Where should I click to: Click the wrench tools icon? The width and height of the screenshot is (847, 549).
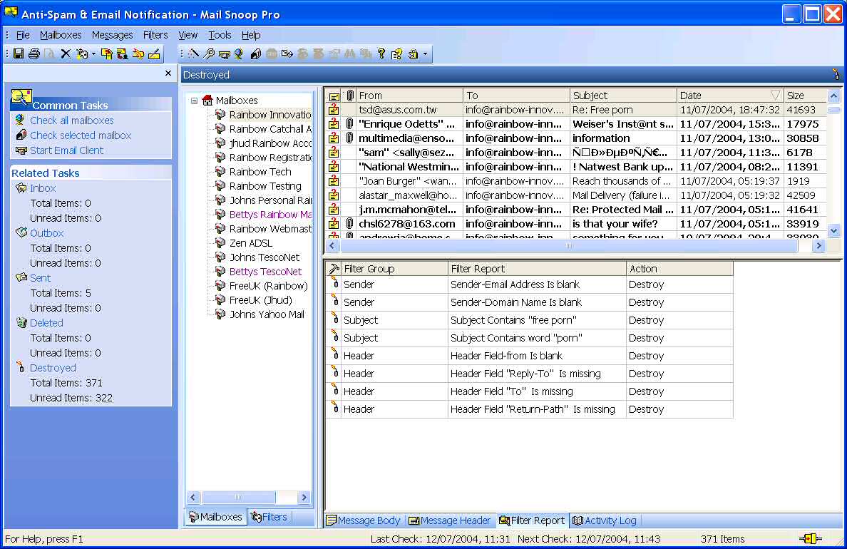(209, 53)
